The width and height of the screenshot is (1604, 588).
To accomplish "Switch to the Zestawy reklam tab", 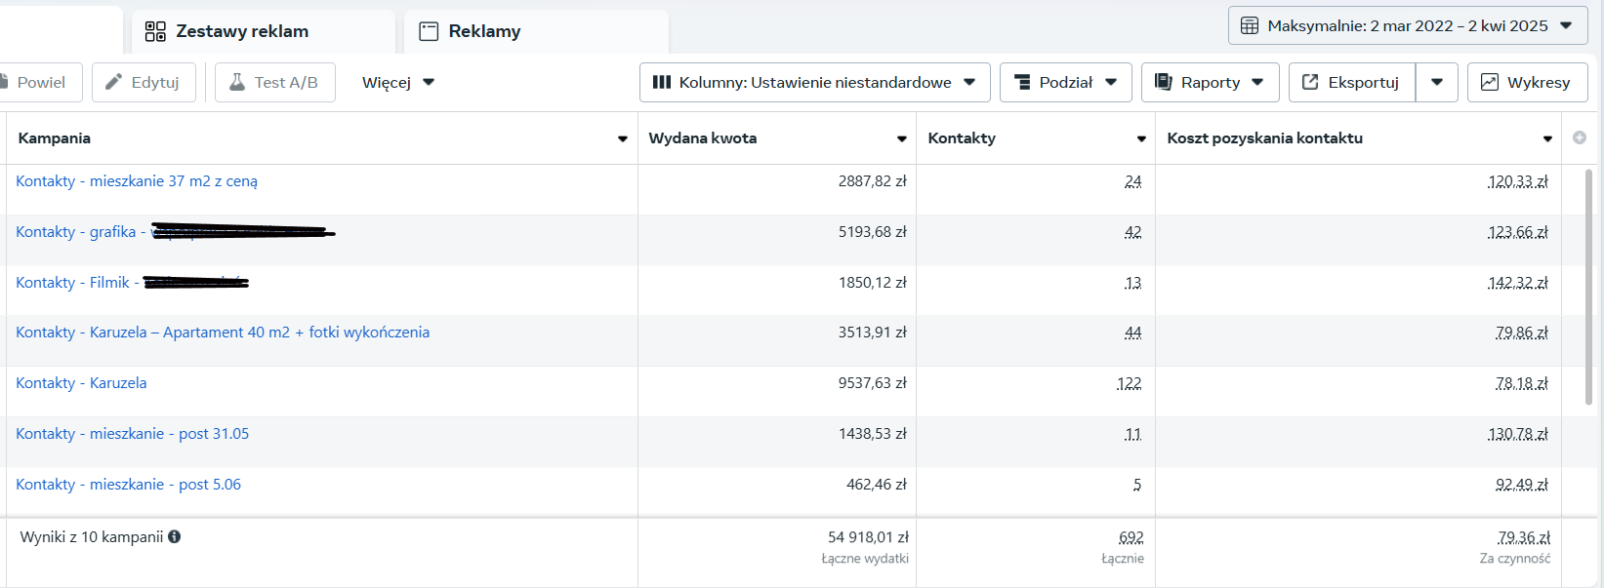I will (x=264, y=31).
